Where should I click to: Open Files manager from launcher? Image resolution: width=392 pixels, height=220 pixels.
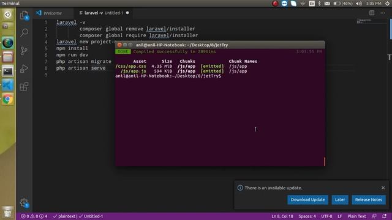click(8, 57)
